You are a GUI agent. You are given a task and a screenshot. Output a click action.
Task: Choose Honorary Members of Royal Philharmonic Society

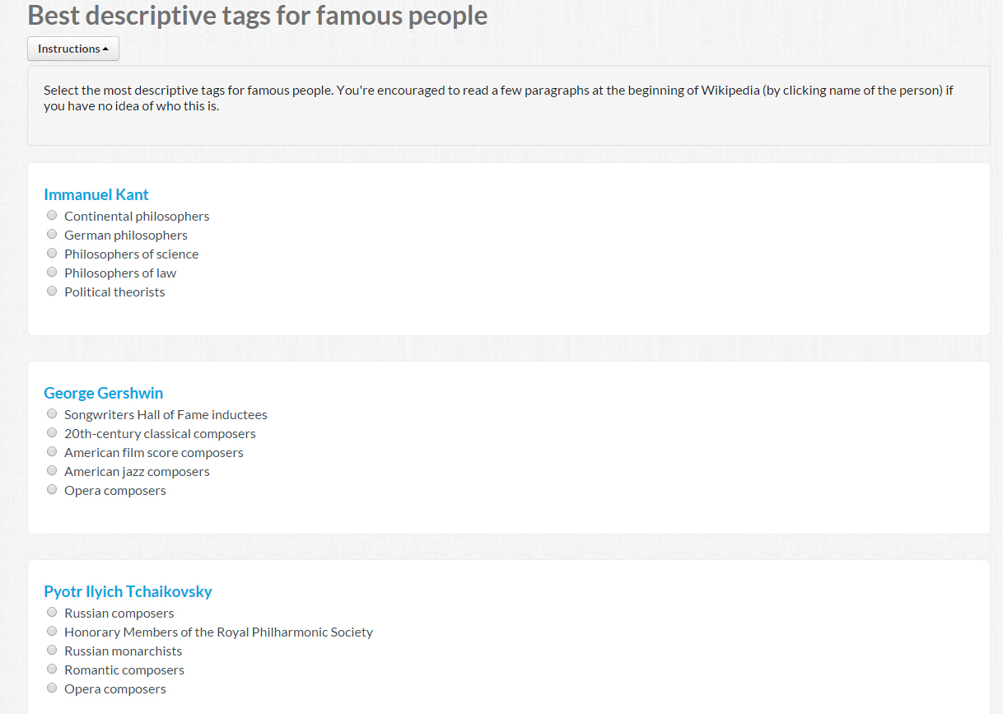(x=52, y=631)
